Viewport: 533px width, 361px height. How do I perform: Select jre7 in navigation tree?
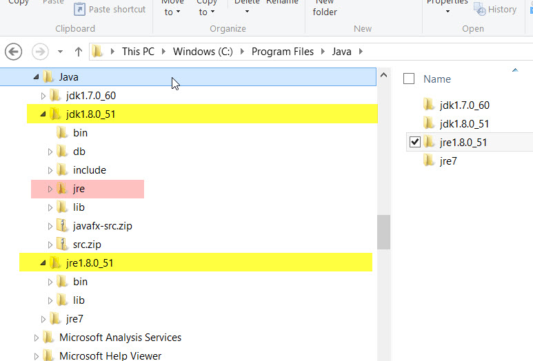tap(74, 319)
